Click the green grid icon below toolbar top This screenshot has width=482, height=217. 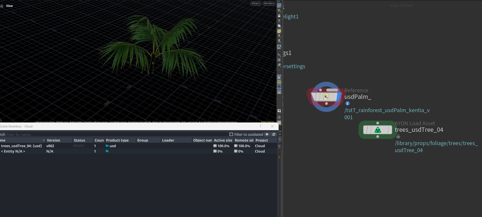pyautogui.click(x=279, y=11)
